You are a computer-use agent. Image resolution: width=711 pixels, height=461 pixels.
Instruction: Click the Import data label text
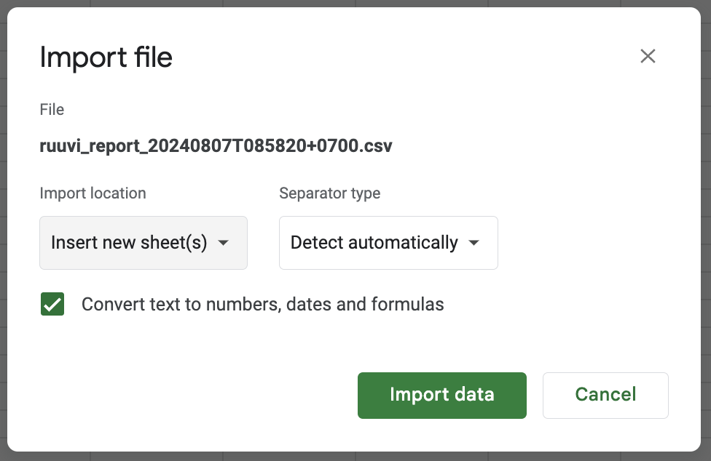point(442,395)
